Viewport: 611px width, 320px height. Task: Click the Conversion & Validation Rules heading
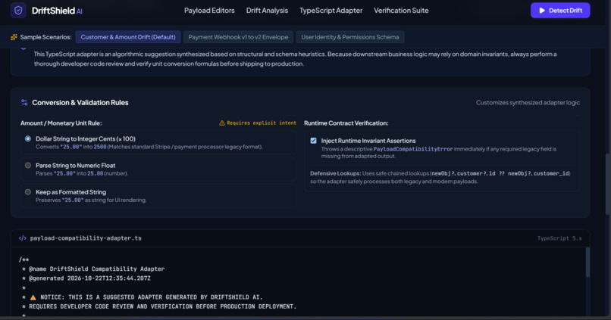tap(80, 103)
